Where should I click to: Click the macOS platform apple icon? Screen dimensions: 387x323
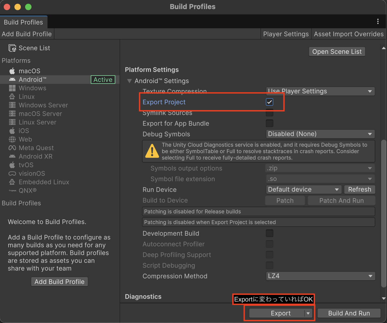tap(12, 71)
